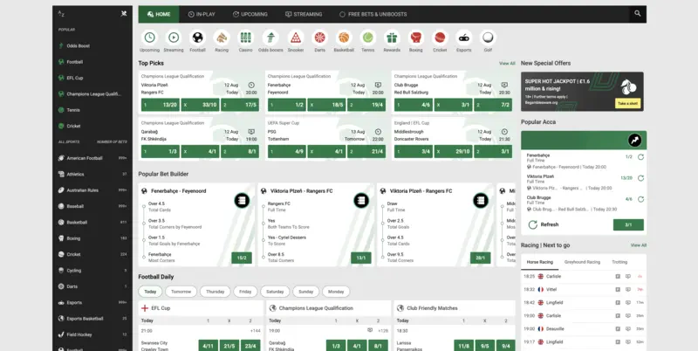Open the Odds boosts quick-link icon
This screenshot has height=351, width=698.
point(271,38)
